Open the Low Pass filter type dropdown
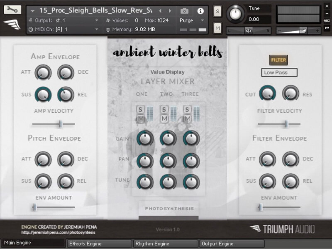 279,72
